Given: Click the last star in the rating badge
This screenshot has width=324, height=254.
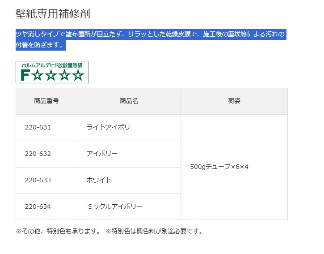Looking at the screenshot, I should [x=78, y=75].
